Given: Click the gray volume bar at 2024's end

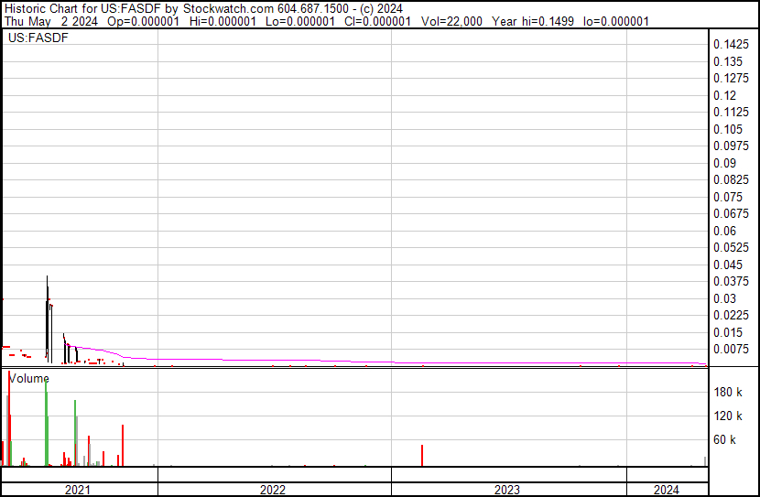Looking at the screenshot, I should pyautogui.click(x=705, y=461).
